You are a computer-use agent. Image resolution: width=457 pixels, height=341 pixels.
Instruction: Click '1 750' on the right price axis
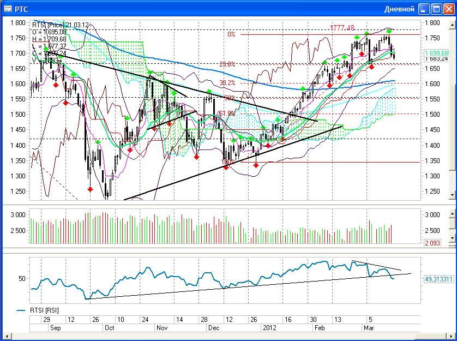[x=432, y=38]
